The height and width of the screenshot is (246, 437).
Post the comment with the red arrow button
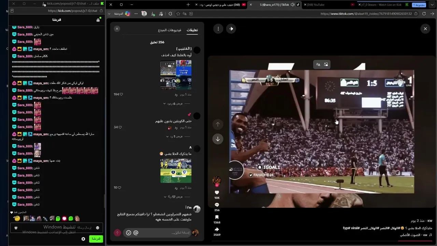point(117,233)
